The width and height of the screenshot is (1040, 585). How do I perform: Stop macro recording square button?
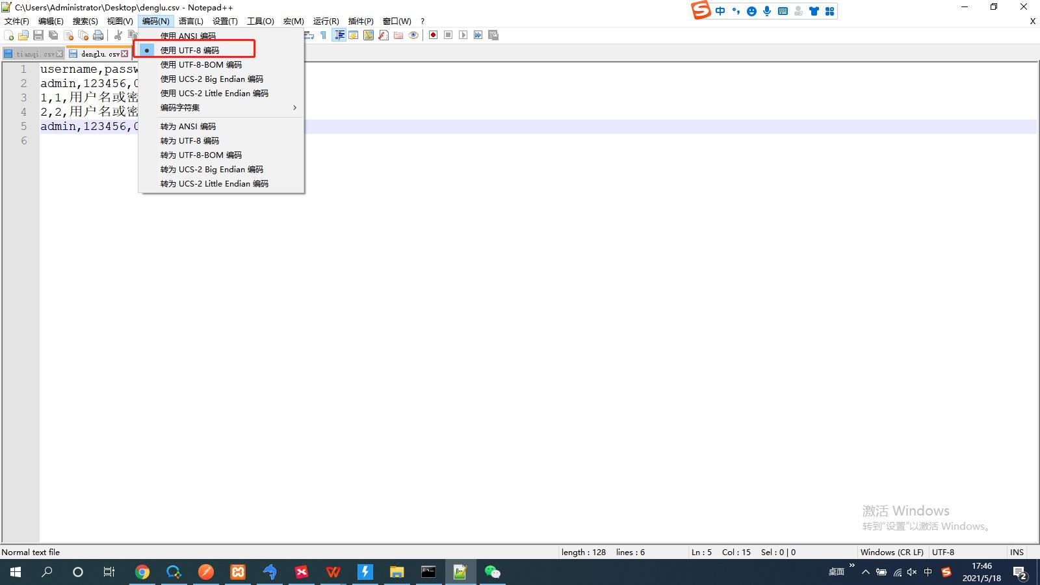pos(448,35)
